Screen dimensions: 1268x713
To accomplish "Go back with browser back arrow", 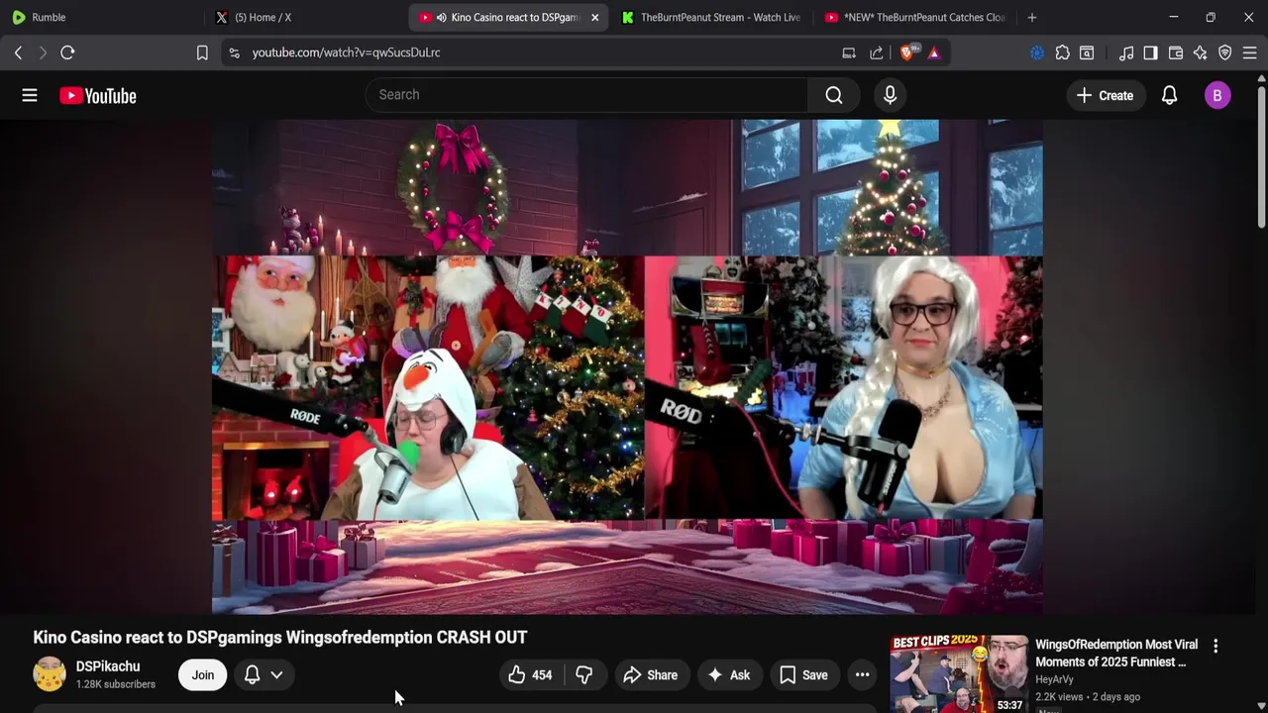I will [18, 52].
